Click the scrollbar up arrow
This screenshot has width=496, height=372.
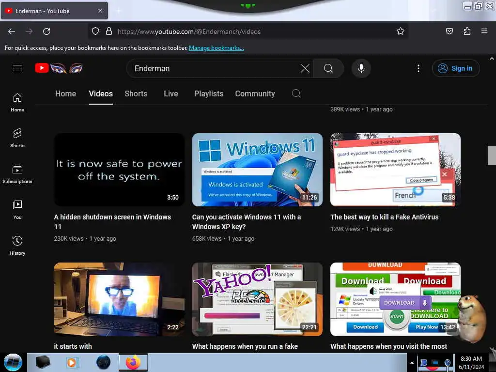(x=492, y=59)
